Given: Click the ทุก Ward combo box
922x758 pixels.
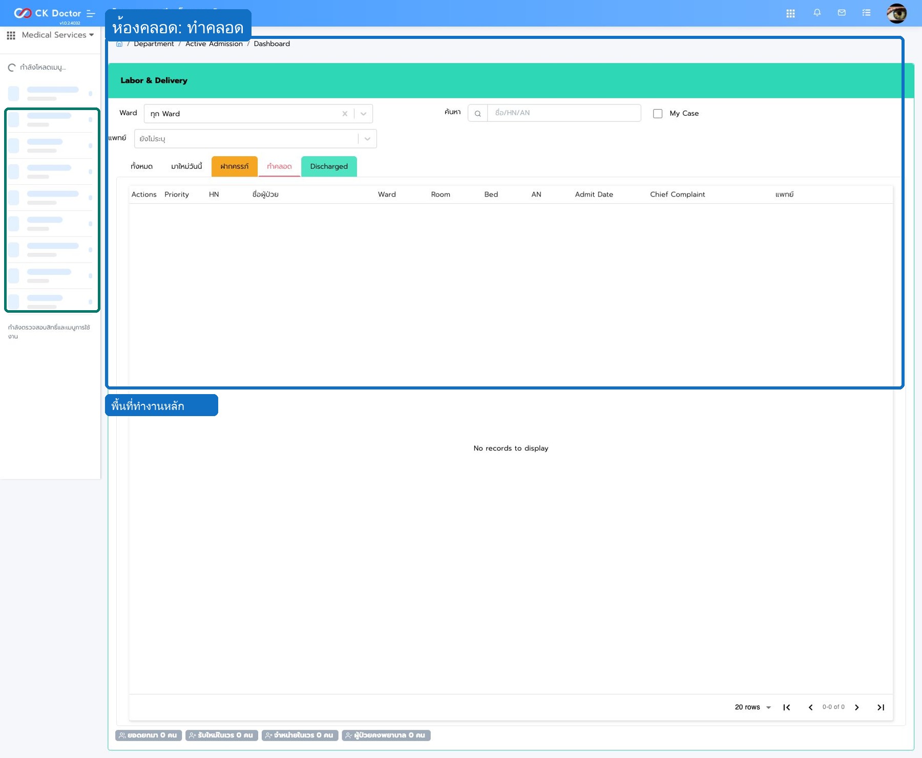Looking at the screenshot, I should (x=258, y=114).
